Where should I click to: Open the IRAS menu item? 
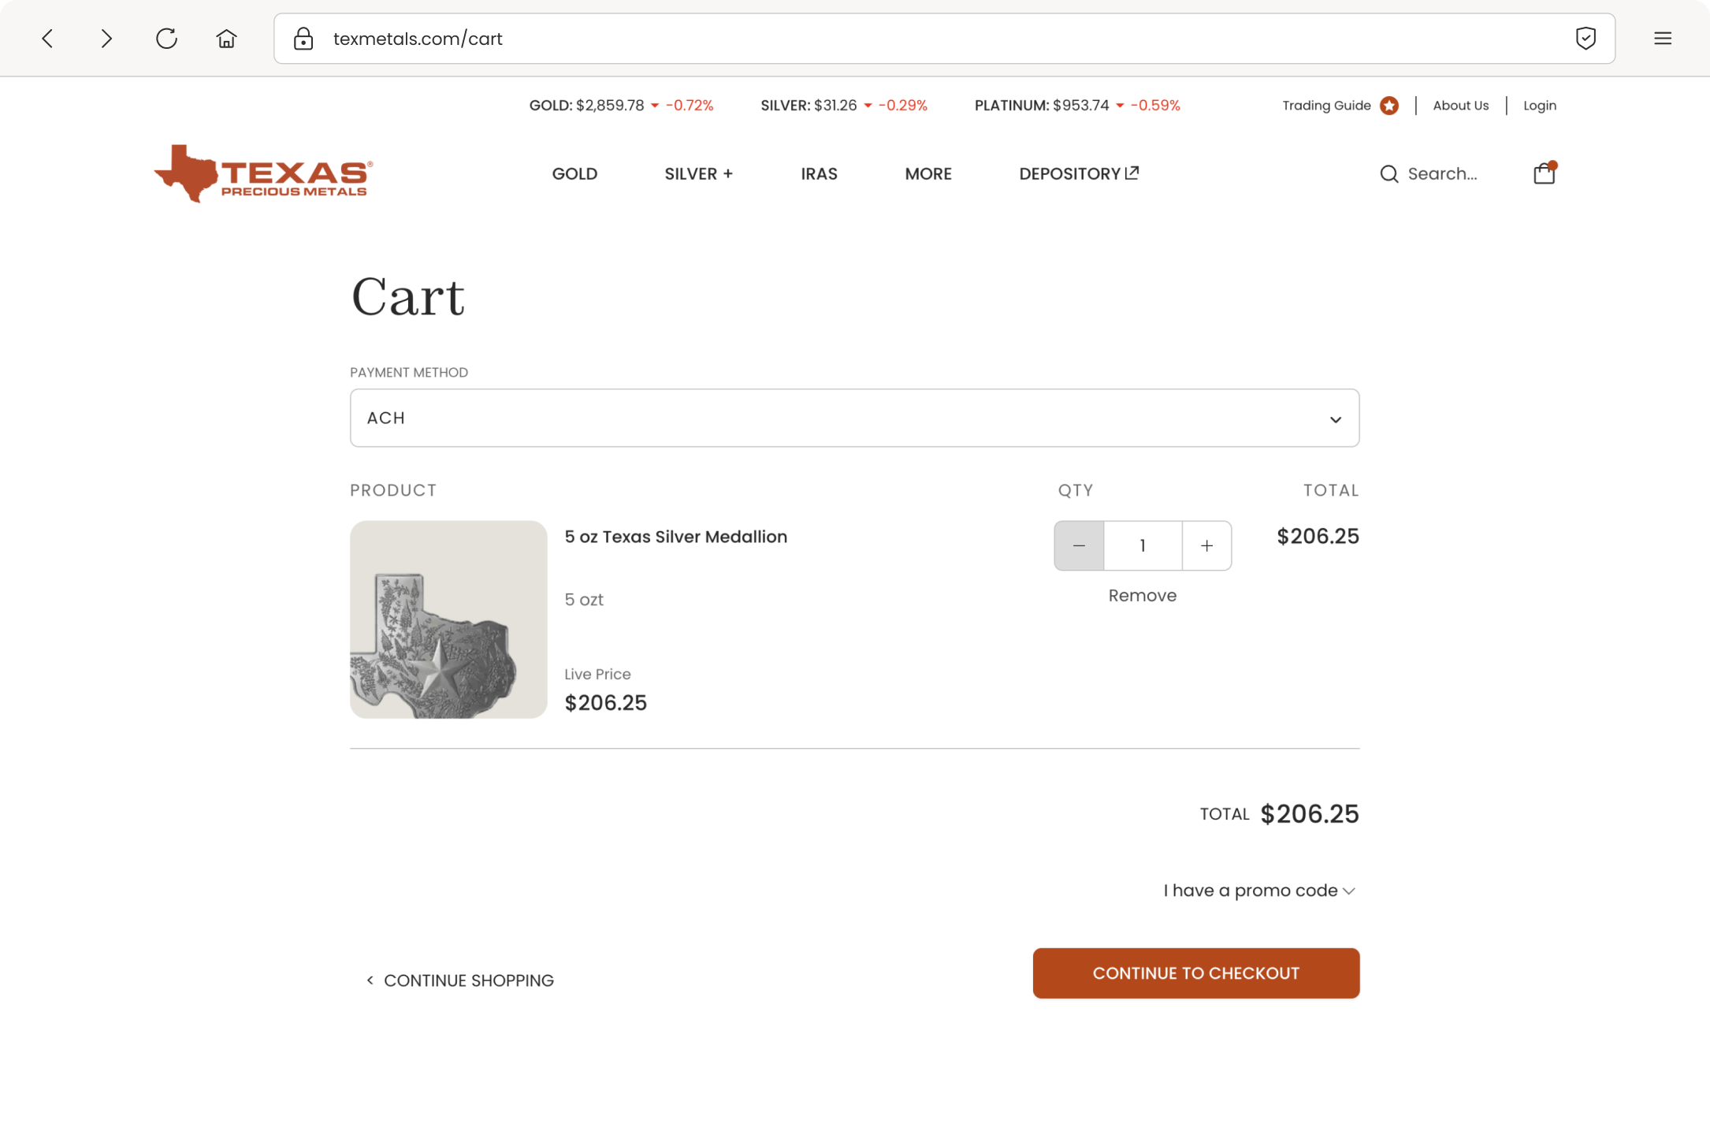[x=819, y=173]
